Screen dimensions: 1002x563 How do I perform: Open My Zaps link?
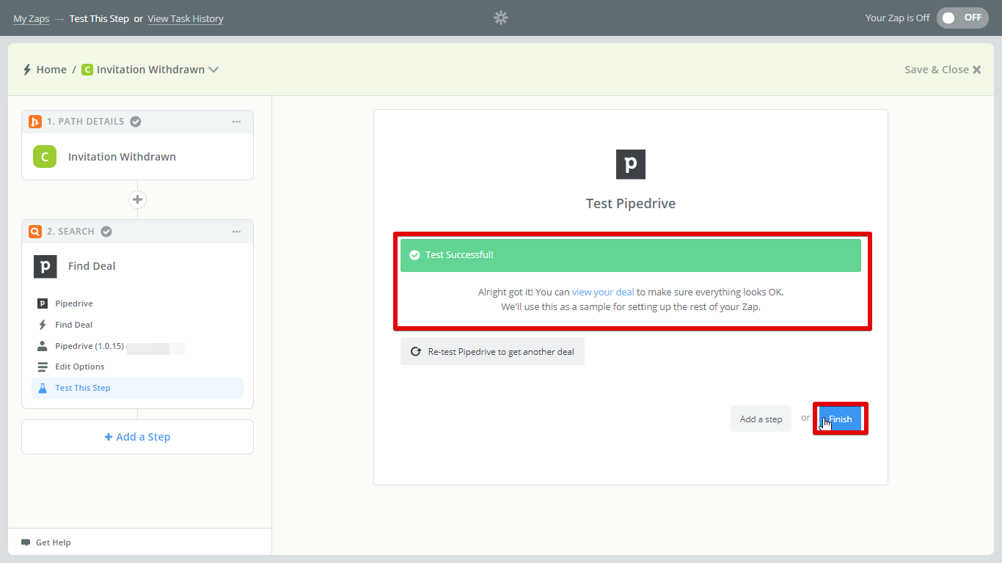(x=31, y=18)
